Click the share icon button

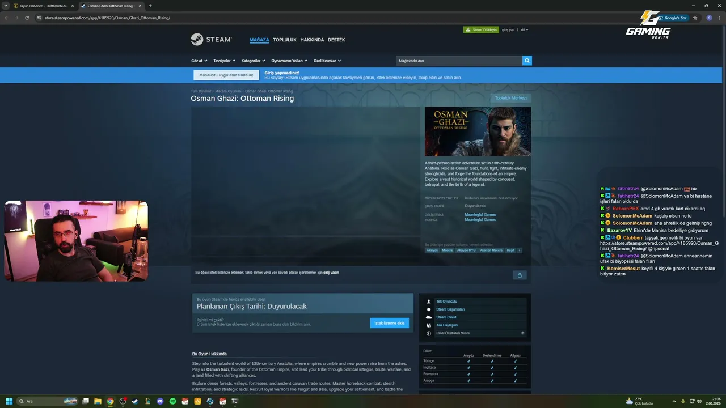pos(520,275)
